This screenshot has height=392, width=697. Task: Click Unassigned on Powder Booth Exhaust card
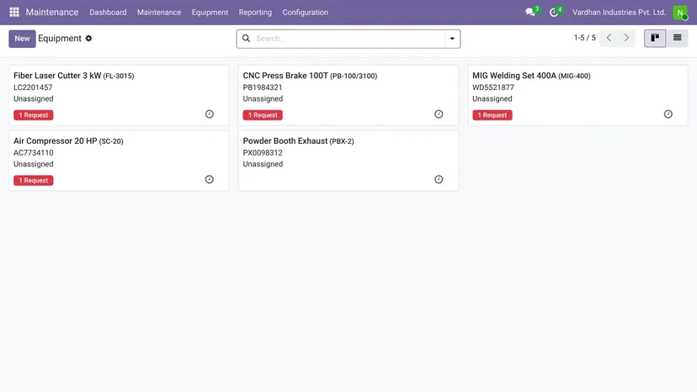263,164
